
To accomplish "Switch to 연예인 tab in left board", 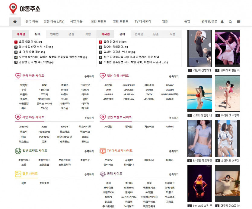I will pyautogui.click(x=54, y=34).
